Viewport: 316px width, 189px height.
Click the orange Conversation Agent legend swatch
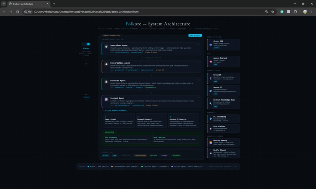(x=112, y=167)
